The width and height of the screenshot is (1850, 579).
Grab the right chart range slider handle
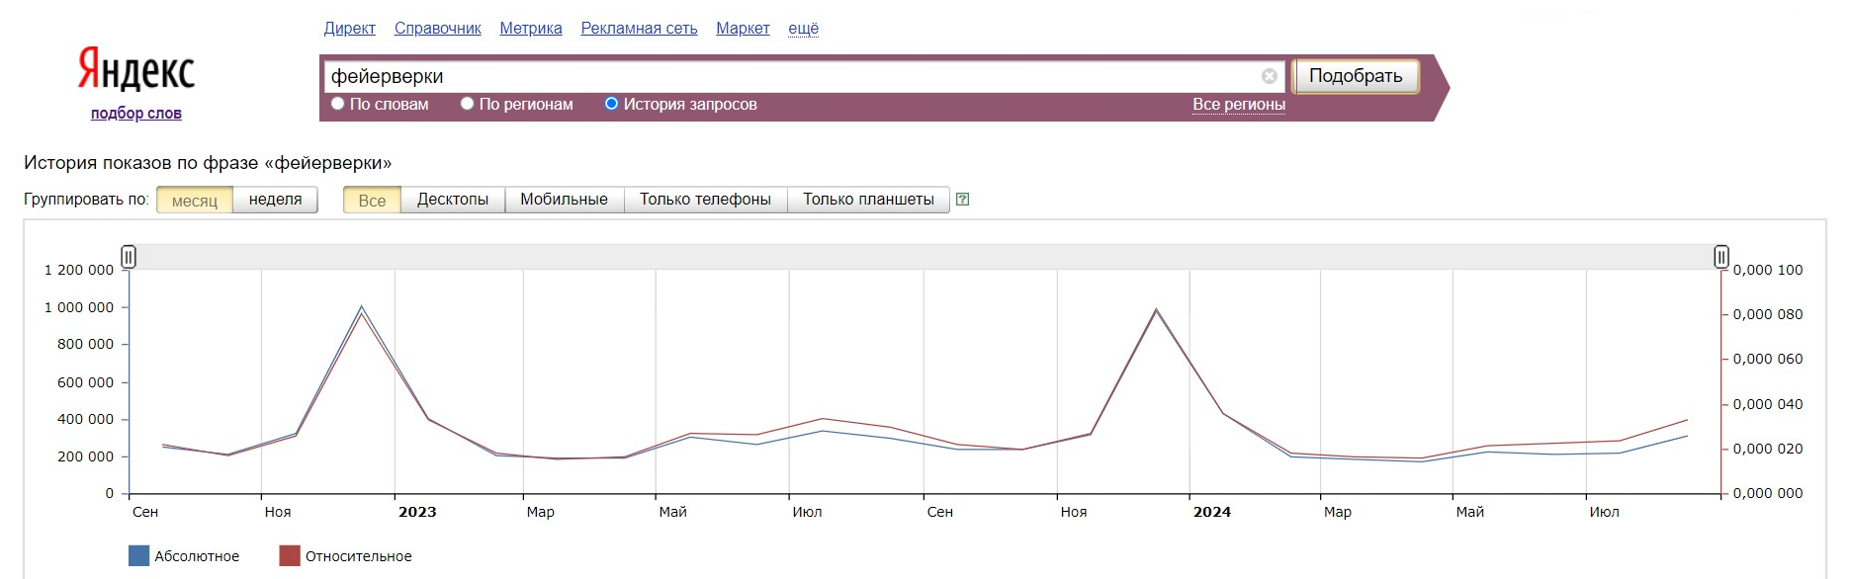pos(1720,257)
